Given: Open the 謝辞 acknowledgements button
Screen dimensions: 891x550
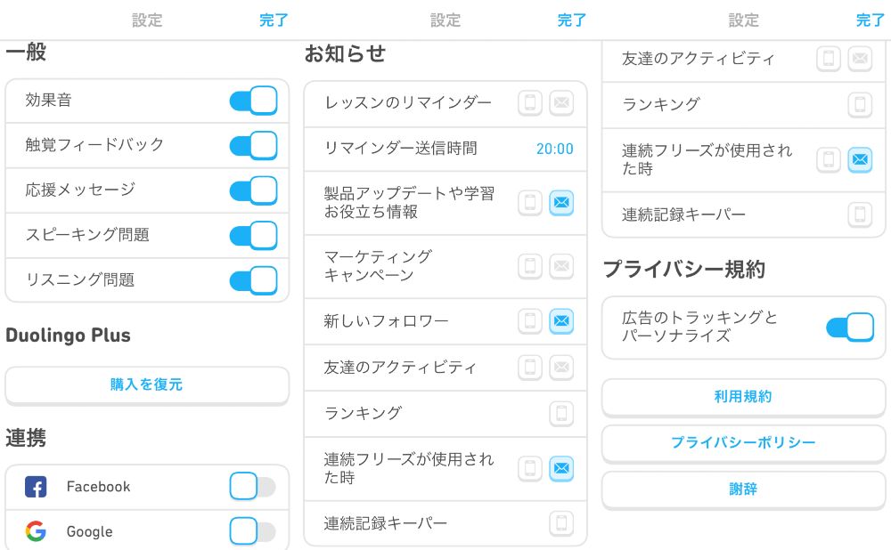Looking at the screenshot, I should 743,489.
